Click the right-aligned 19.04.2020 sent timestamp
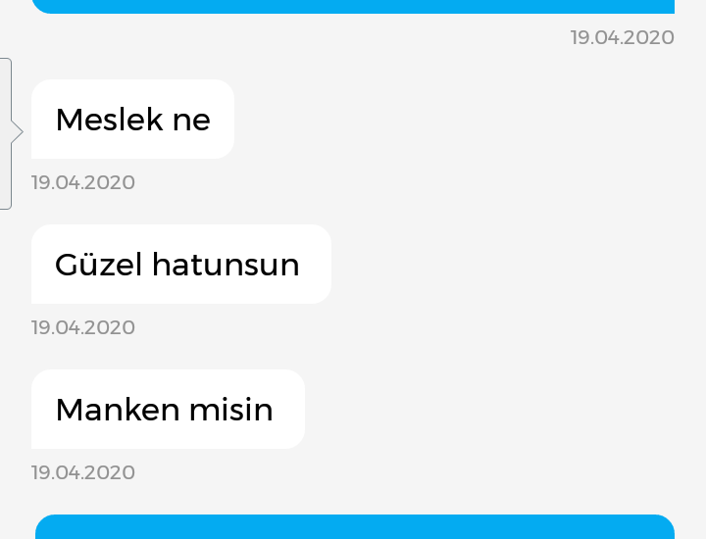The width and height of the screenshot is (706, 539). (x=623, y=38)
